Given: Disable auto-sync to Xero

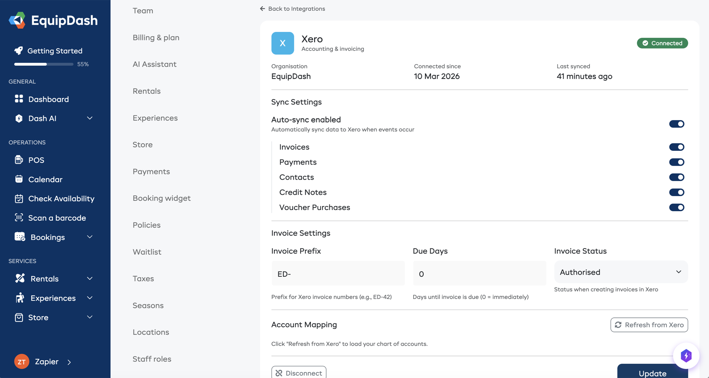Looking at the screenshot, I should [x=677, y=124].
